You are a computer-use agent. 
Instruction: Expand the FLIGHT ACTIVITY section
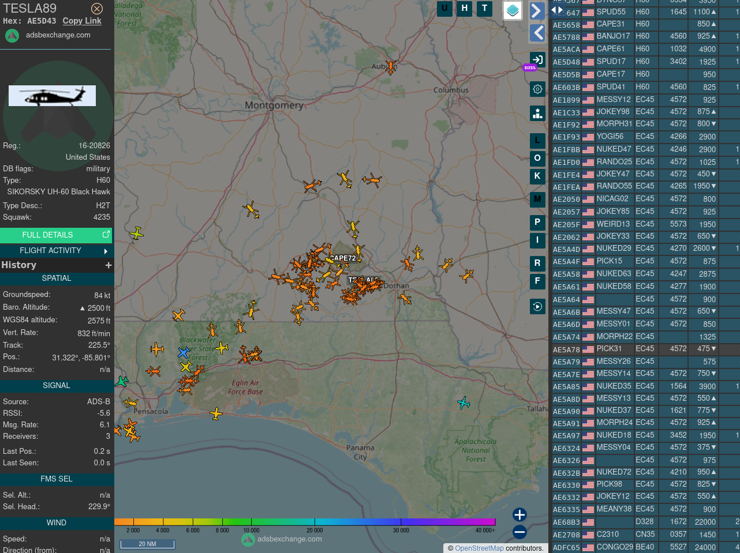tap(56, 251)
